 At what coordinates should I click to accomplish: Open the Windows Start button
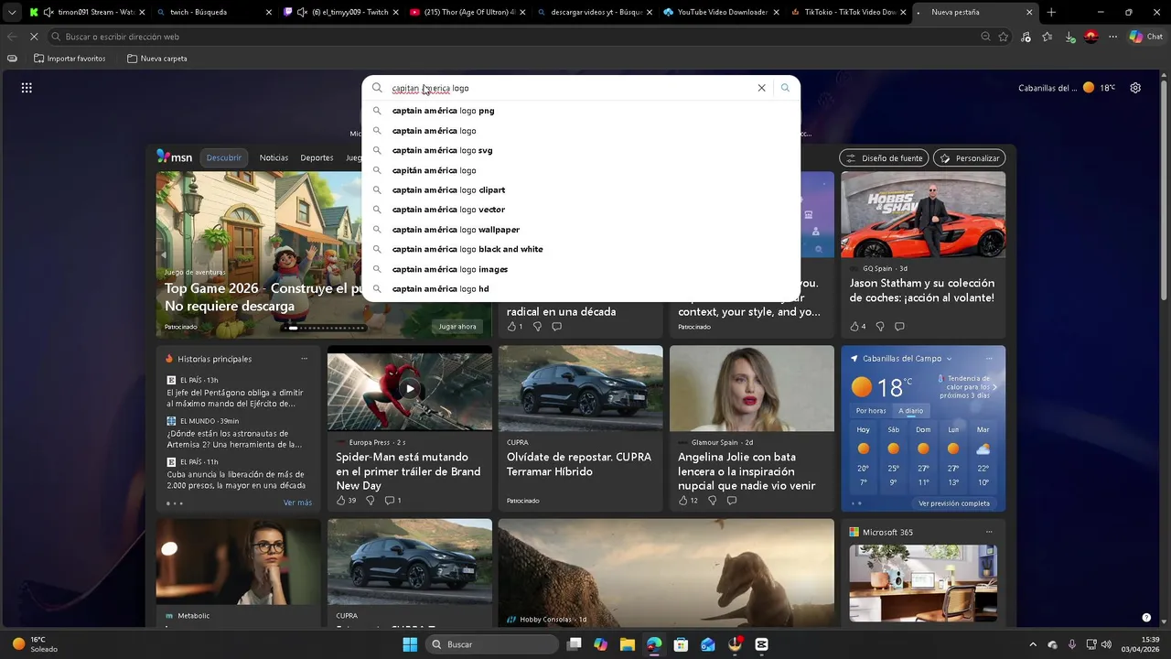tap(410, 644)
